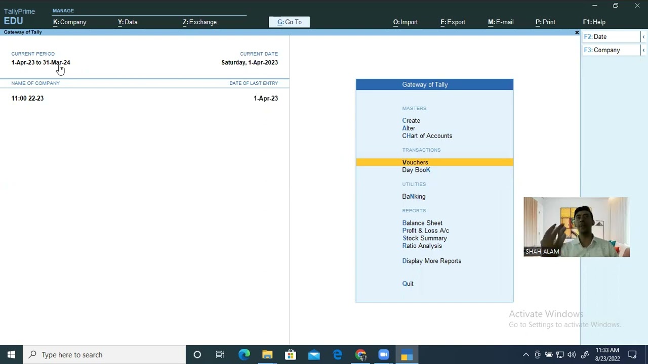Click the battery tray icon
Viewport: 648px width, 364px height.
coord(549,355)
